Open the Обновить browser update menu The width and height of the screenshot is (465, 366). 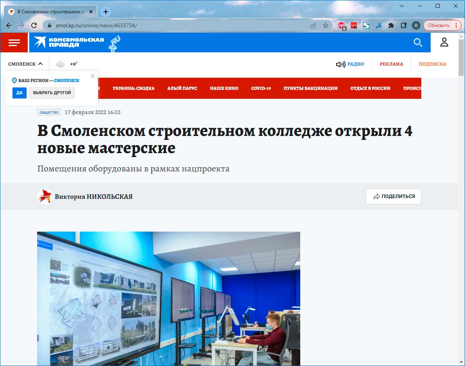coord(442,25)
